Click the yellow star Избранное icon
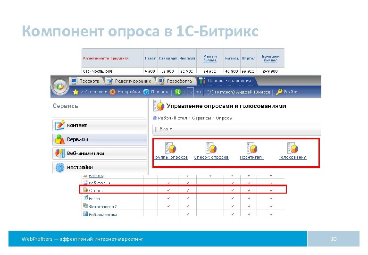The image size is (368, 255). click(75, 92)
